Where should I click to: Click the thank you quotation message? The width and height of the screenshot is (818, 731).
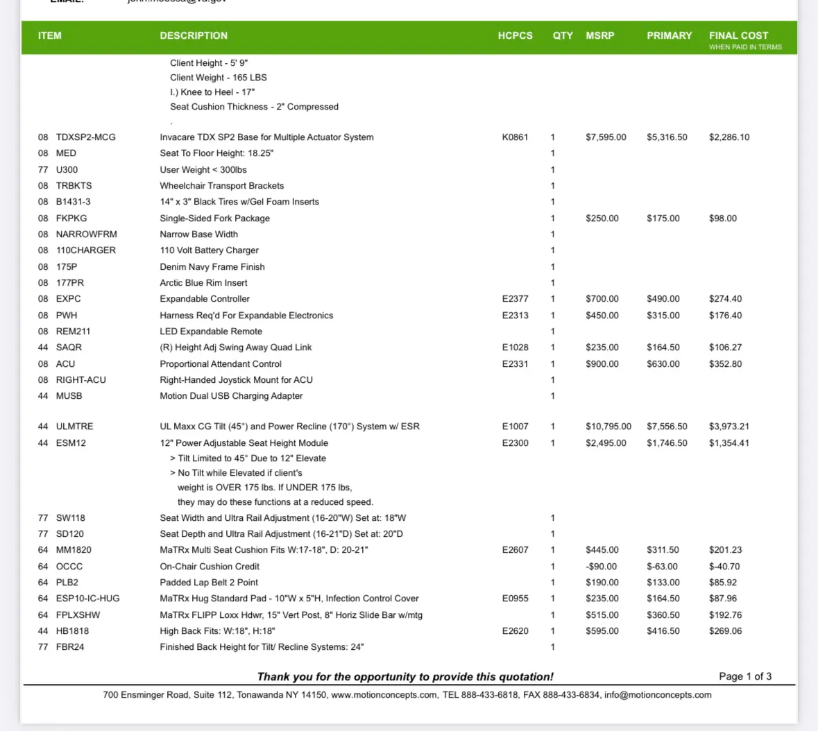405,677
